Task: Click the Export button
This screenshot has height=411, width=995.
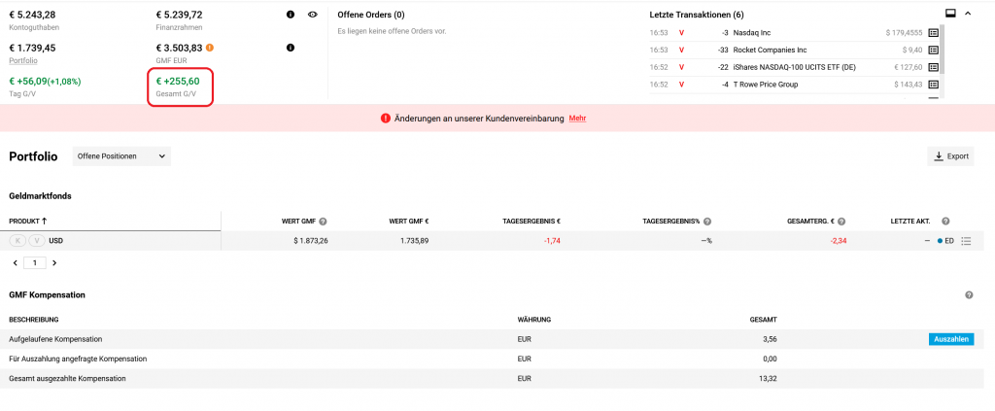Action: point(950,156)
